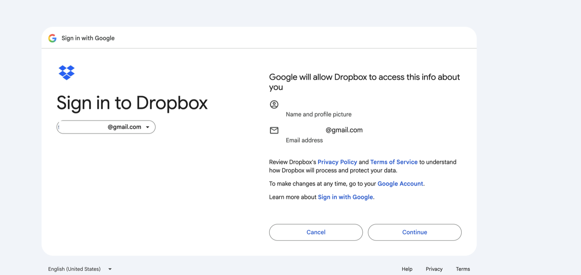The image size is (581, 275).
Task: Click the 'Sign in with Google' header text
Action: pos(88,38)
